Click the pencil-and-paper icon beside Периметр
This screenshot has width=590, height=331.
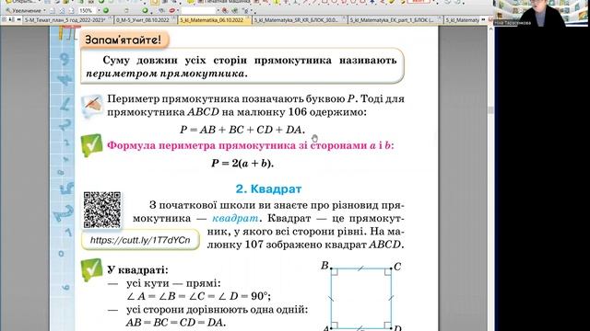click(92, 106)
